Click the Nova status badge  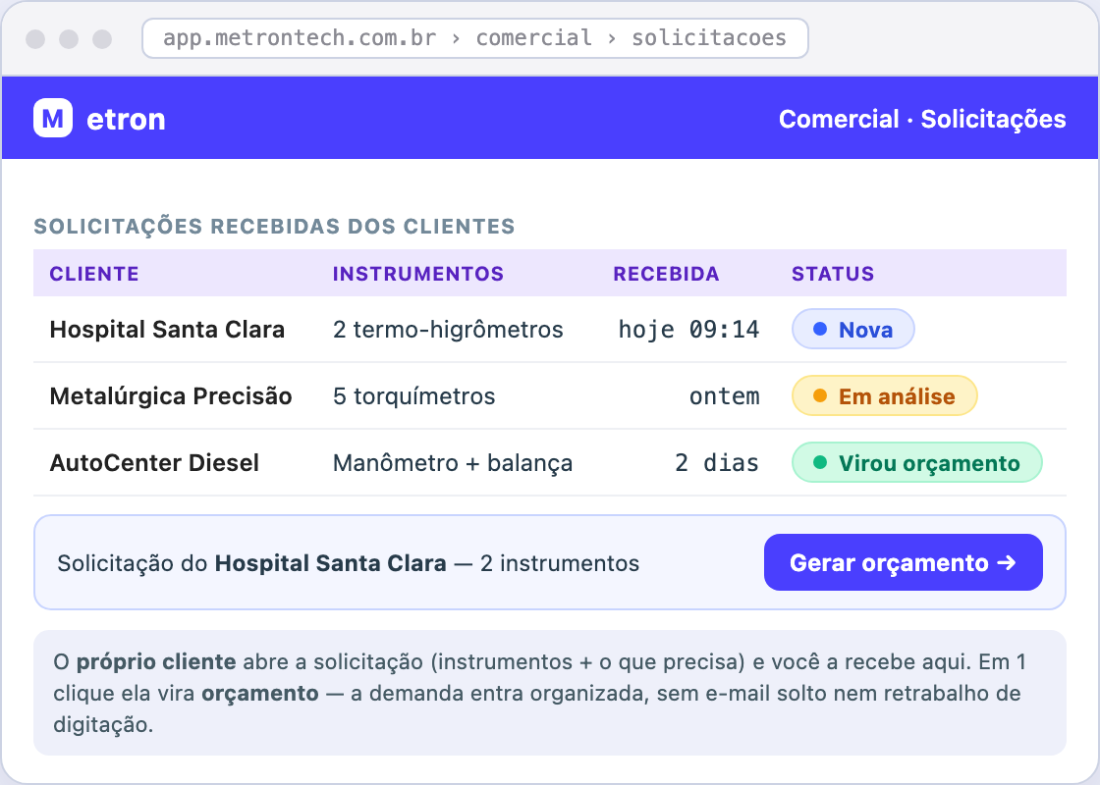tap(853, 329)
